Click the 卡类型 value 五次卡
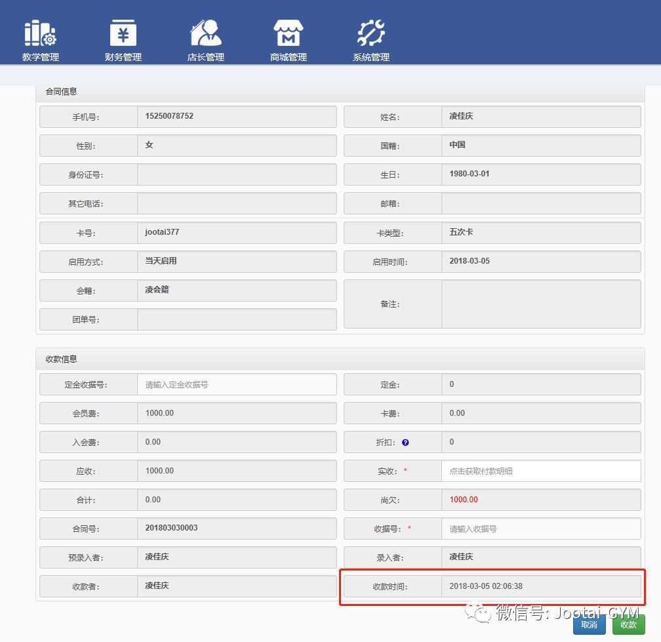 tap(461, 232)
